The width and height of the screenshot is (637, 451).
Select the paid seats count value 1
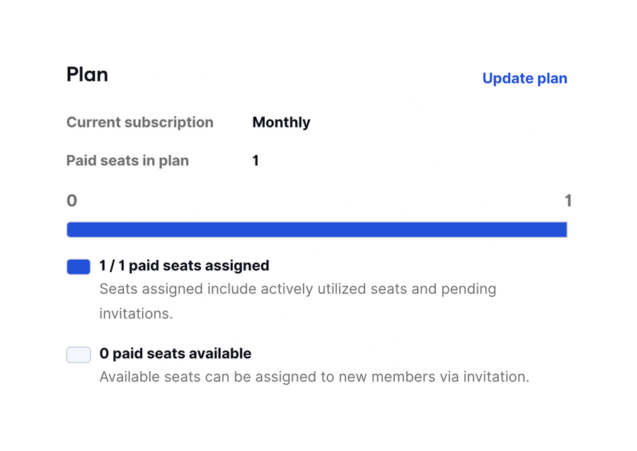256,161
